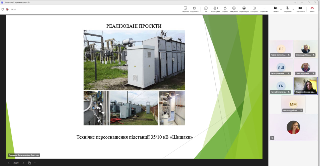Click the slide counter 2 із 9
Image resolution: width=320 pixels, height=166 pixels.
coord(16,163)
